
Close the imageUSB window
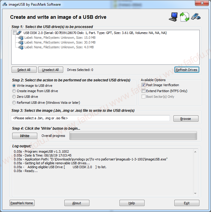pyautogui.click(x=202, y=3)
